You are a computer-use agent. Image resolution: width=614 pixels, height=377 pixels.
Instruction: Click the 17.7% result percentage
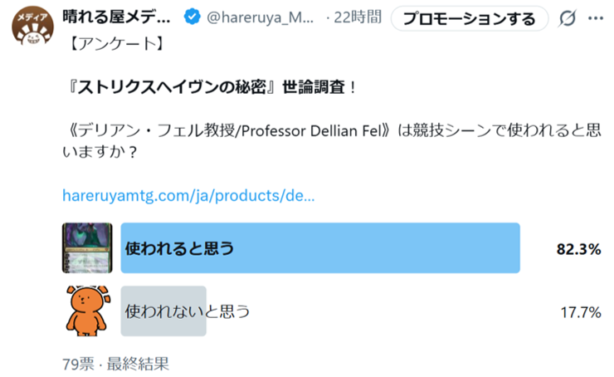(580, 312)
